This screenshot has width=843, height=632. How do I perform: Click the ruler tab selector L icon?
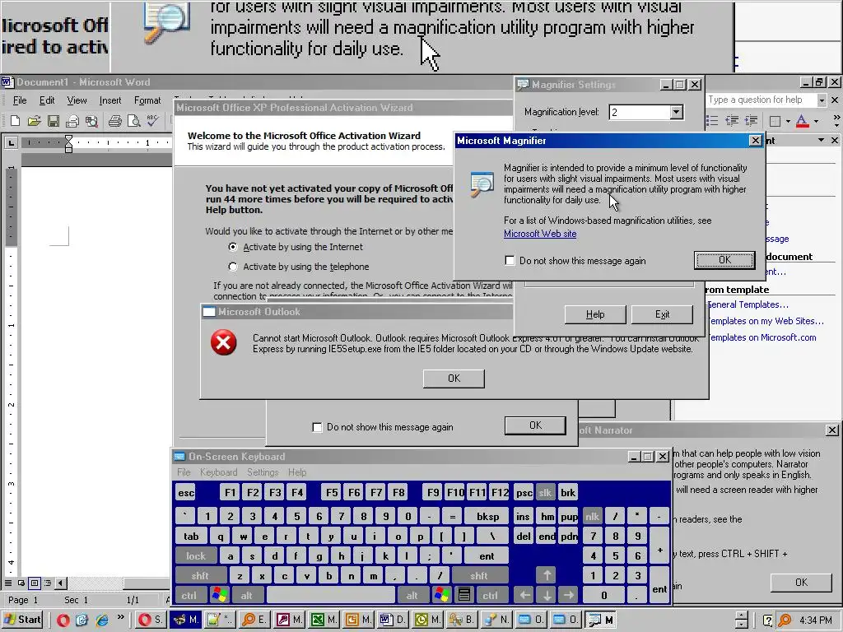[11, 142]
